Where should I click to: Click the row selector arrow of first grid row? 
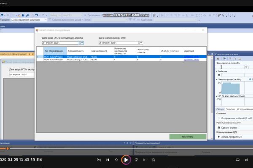pyautogui.click(x=40, y=57)
